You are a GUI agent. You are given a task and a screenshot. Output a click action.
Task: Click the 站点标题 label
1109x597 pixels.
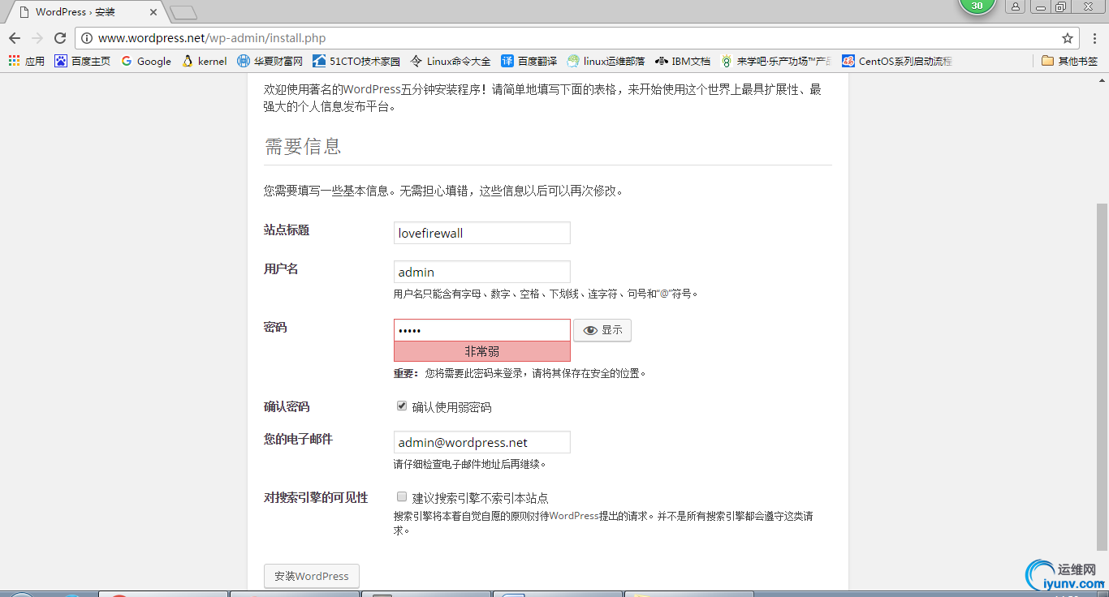coord(287,230)
